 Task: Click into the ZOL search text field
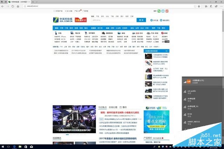114,20
